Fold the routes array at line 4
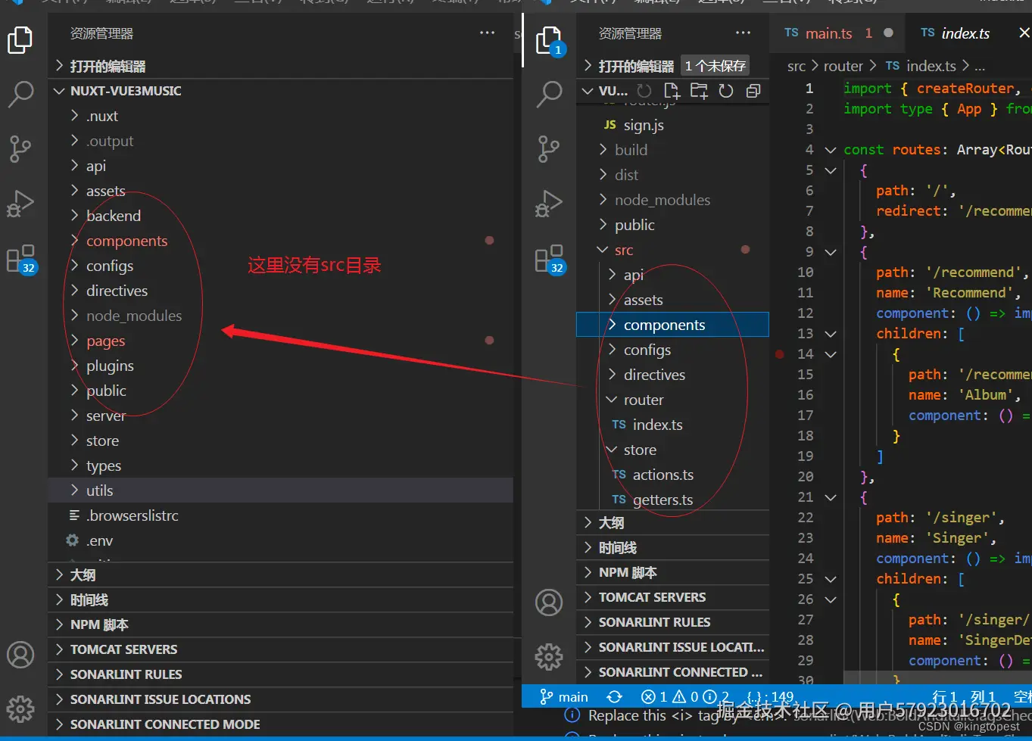The width and height of the screenshot is (1032, 741). [831, 150]
